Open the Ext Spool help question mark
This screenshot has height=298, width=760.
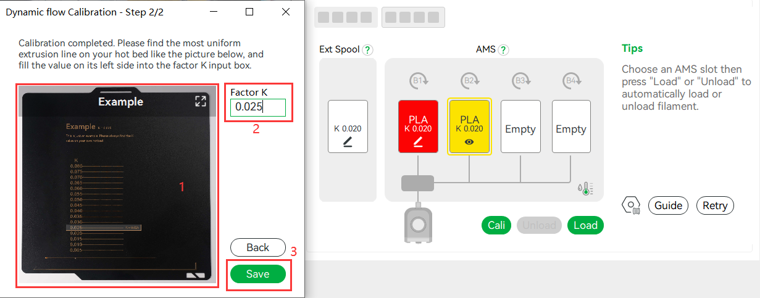pyautogui.click(x=367, y=50)
